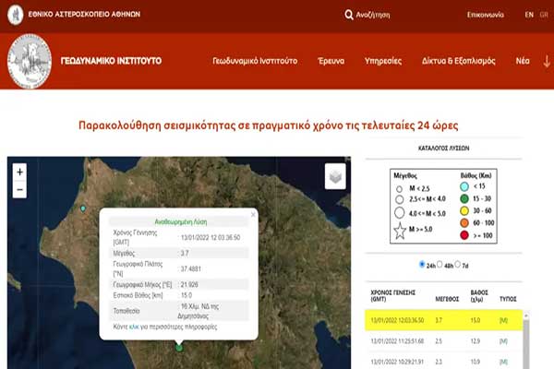Open the map layers switcher
554x369 pixels.
(x=335, y=175)
